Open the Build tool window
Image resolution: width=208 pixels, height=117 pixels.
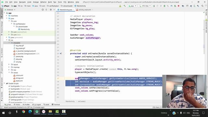click(46, 105)
